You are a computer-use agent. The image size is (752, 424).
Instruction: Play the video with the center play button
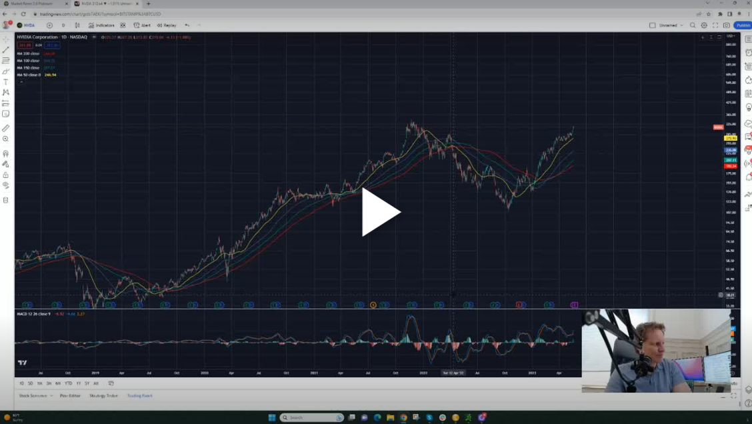click(381, 212)
